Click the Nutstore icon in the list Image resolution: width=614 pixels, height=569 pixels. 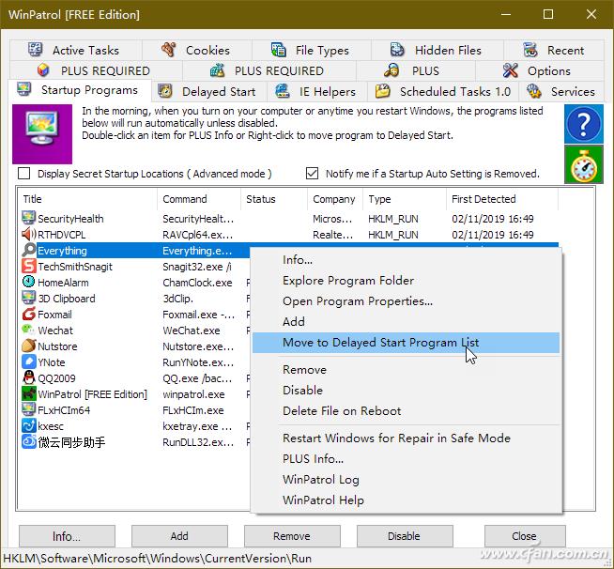28,346
